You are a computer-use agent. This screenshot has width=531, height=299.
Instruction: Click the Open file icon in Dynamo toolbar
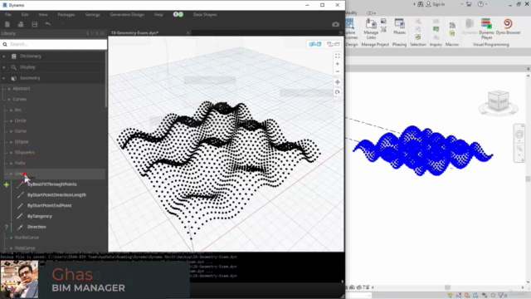(21, 24)
